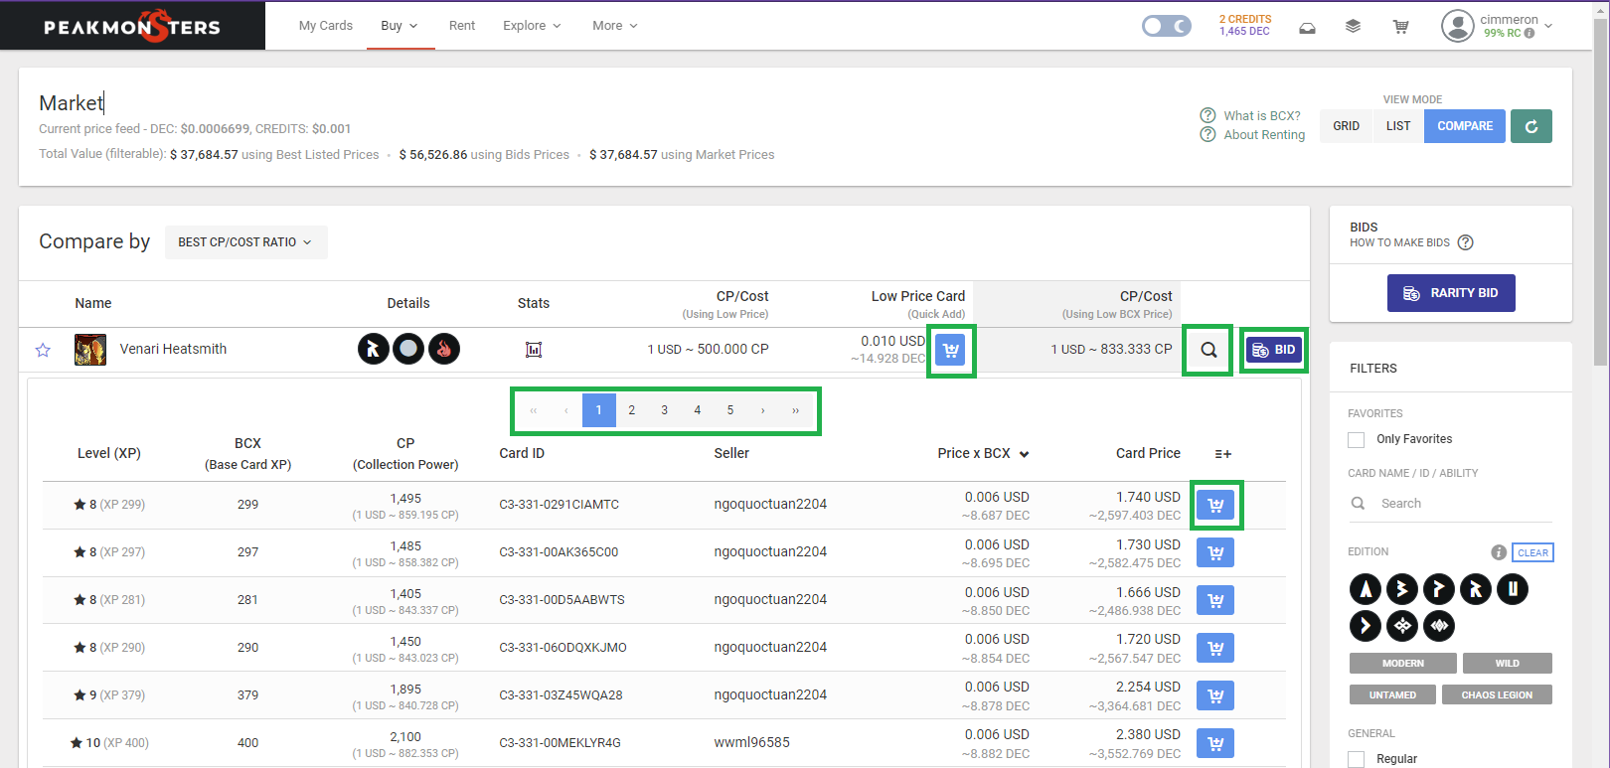The width and height of the screenshot is (1610, 768).
Task: Open help icon beside How To Make Bids
Action: point(1466,242)
